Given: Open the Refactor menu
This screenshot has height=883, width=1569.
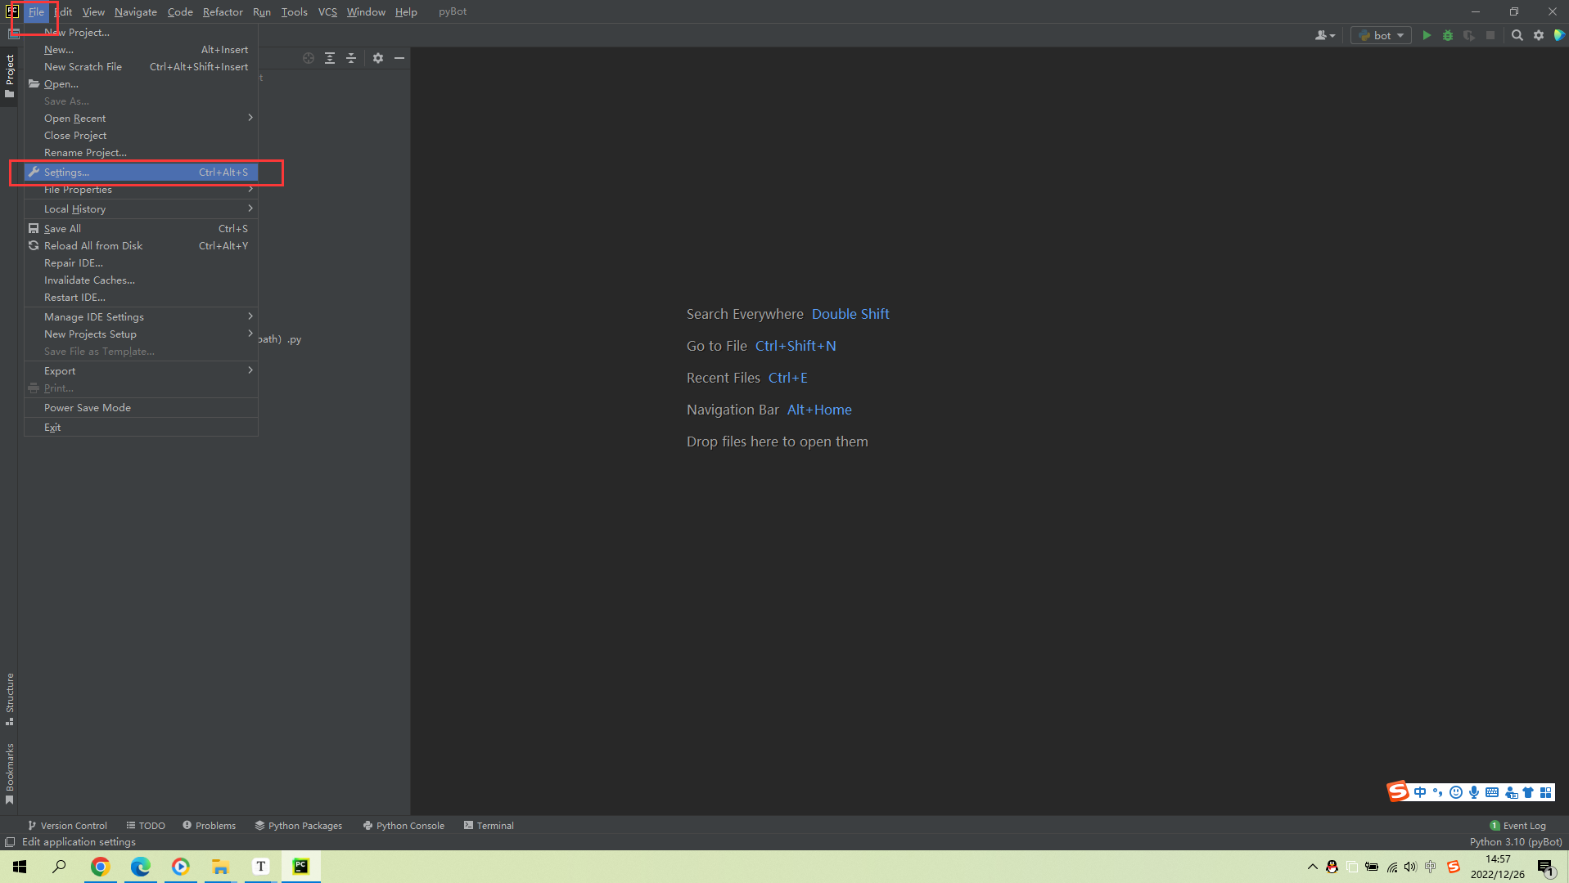Looking at the screenshot, I should [223, 11].
